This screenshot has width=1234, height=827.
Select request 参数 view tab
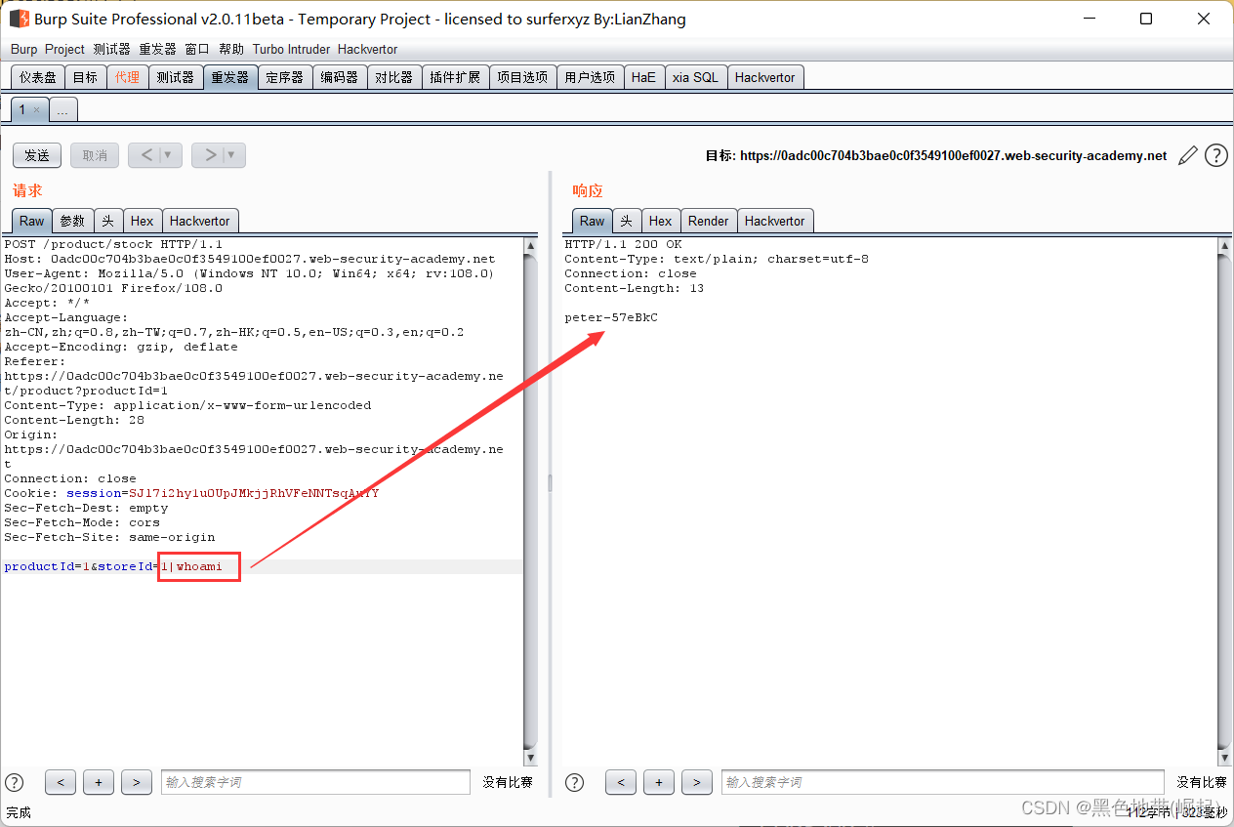73,221
